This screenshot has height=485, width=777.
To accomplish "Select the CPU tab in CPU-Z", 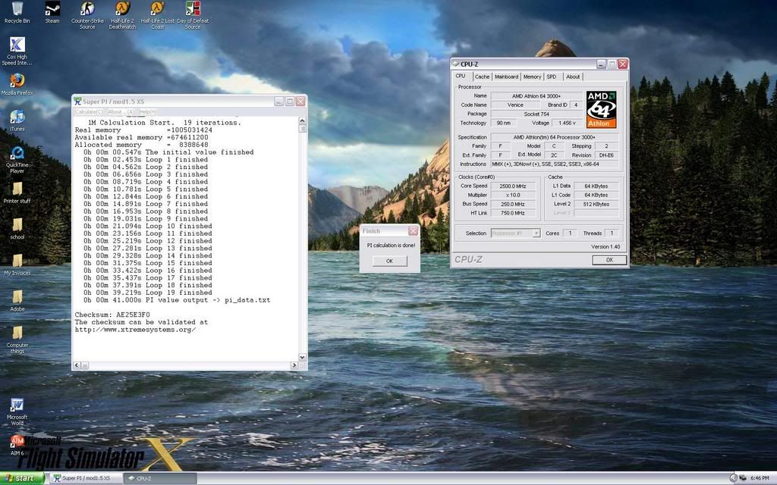I will pyautogui.click(x=461, y=77).
